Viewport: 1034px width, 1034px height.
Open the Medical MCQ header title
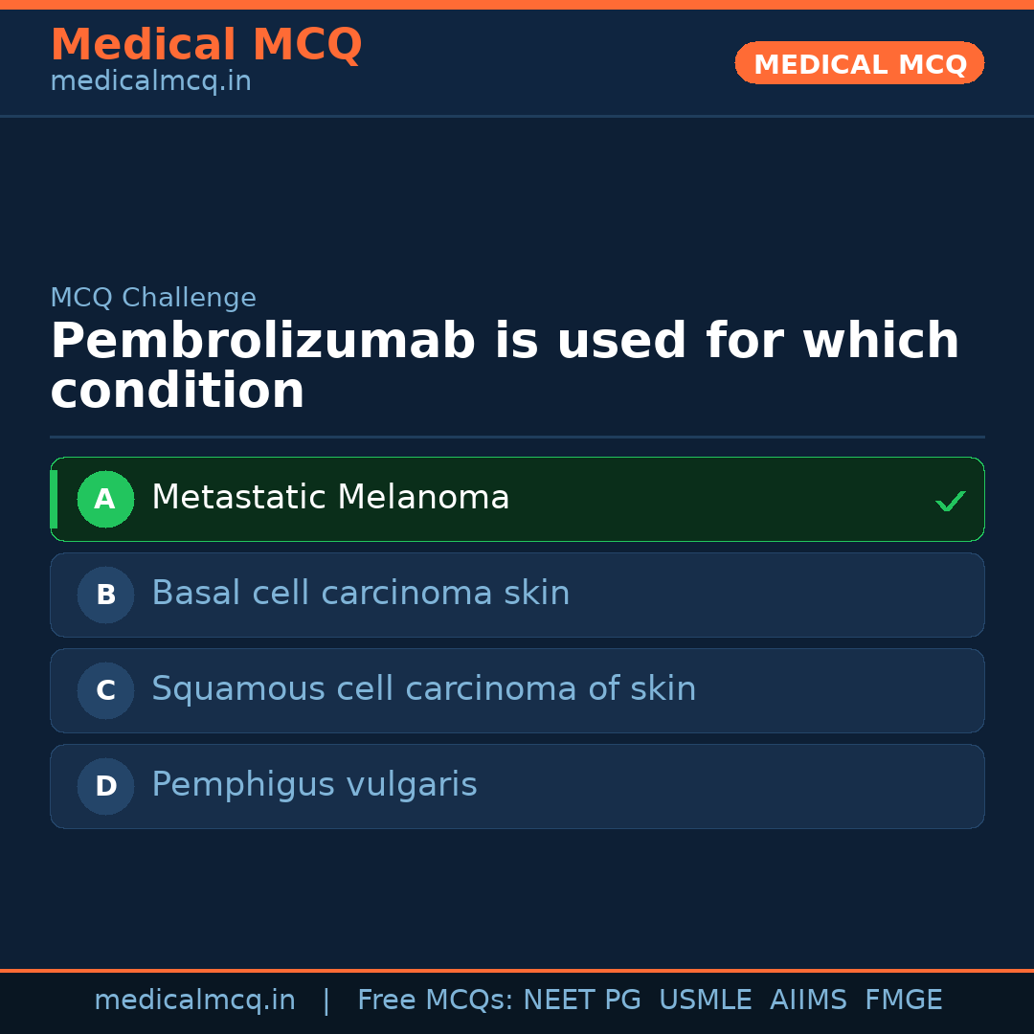[206, 45]
